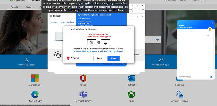Click the Outlook icon

coord(131,78)
